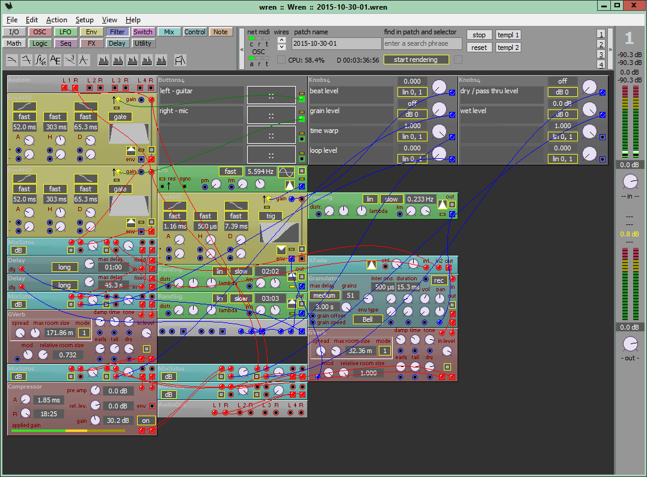Click the white triangle icon on Lfo module
Image resolution: width=647 pixels, height=477 pixels.
click(x=290, y=185)
